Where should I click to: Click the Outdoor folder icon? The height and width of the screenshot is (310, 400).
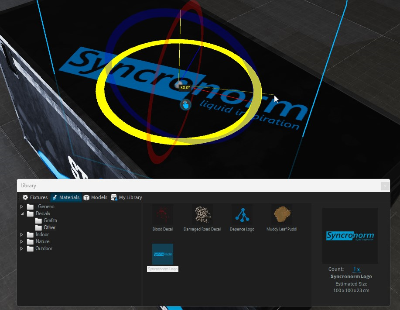click(30, 248)
